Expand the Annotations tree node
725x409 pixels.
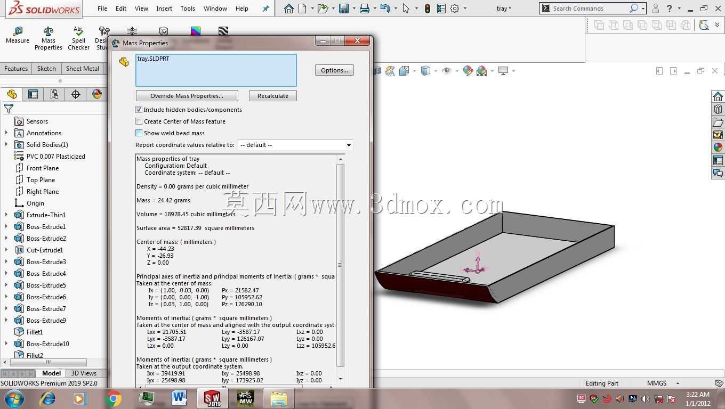pos(6,133)
